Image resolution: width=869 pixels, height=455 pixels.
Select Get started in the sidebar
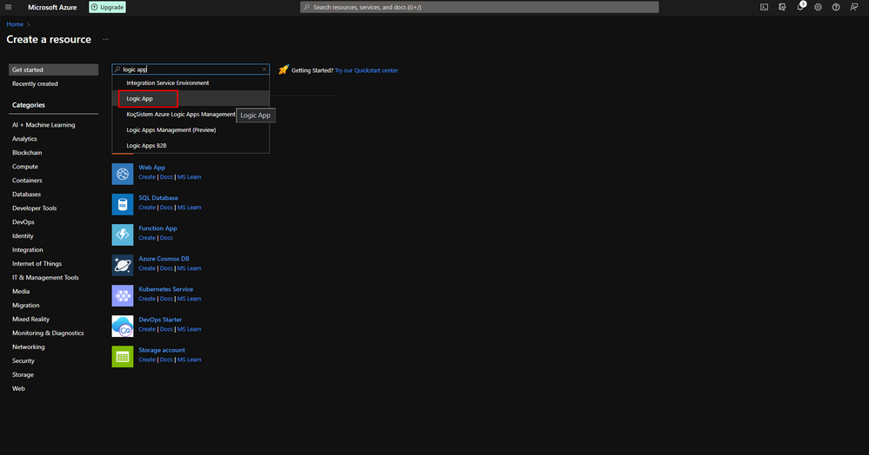click(53, 69)
